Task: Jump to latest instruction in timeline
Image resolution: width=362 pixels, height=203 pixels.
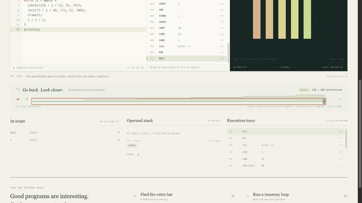Action: pyautogui.click(x=339, y=99)
